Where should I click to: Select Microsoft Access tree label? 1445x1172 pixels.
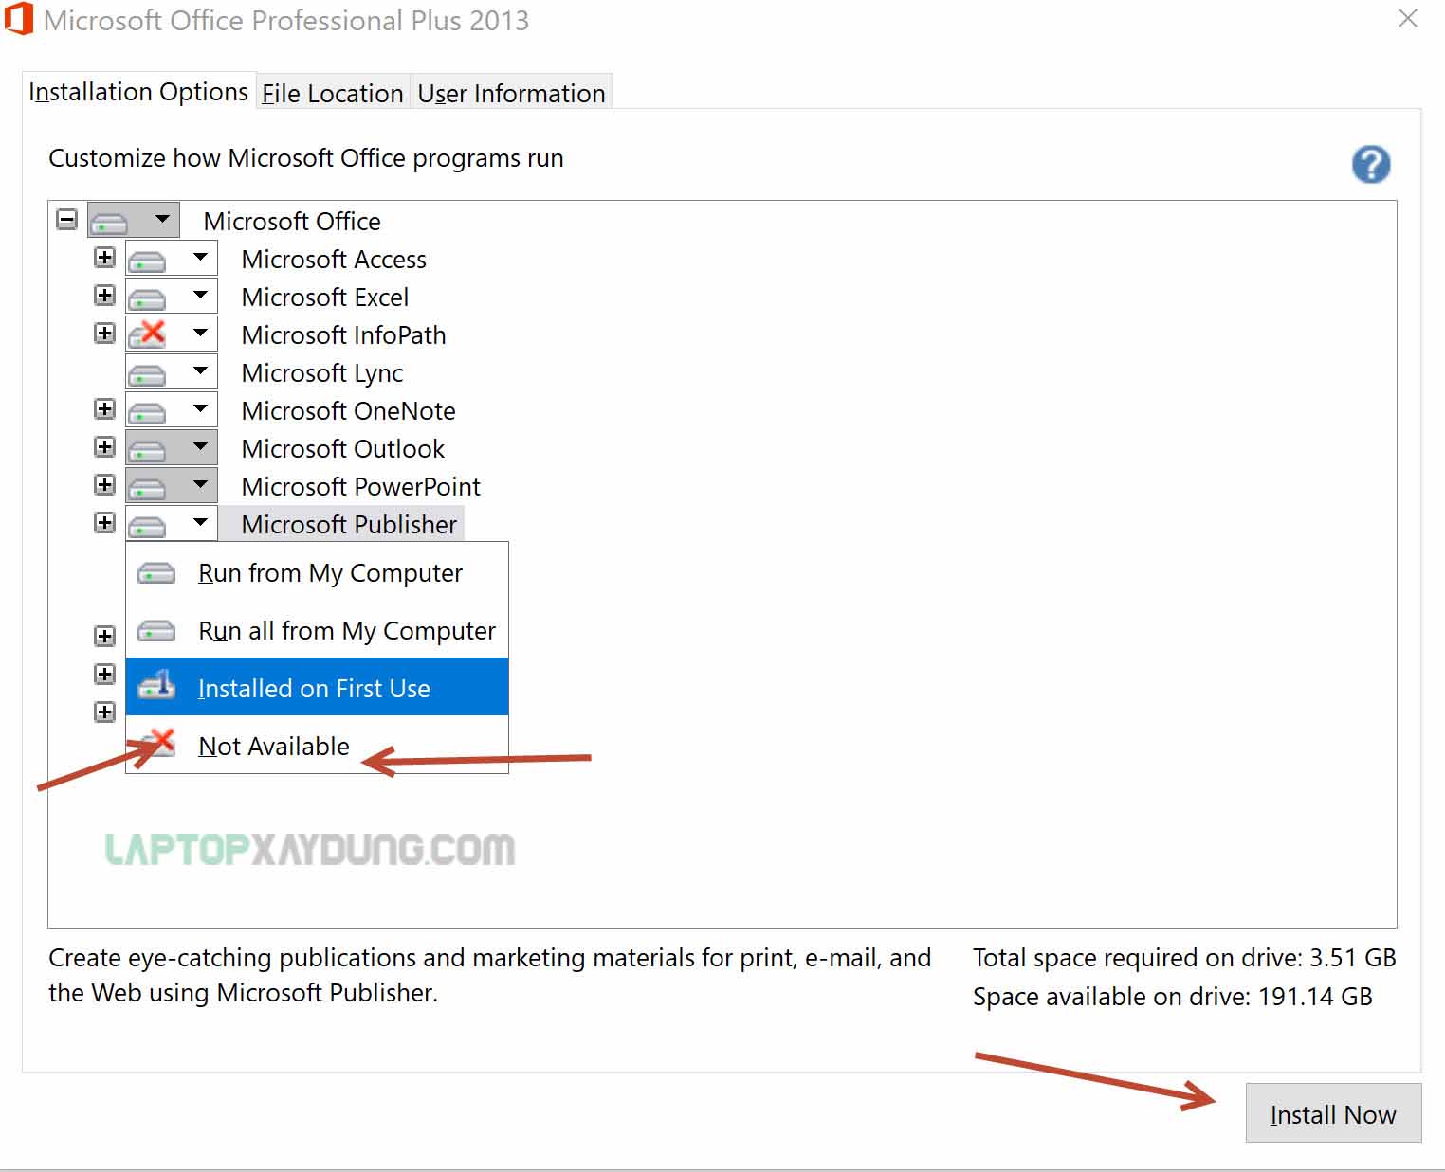334,259
